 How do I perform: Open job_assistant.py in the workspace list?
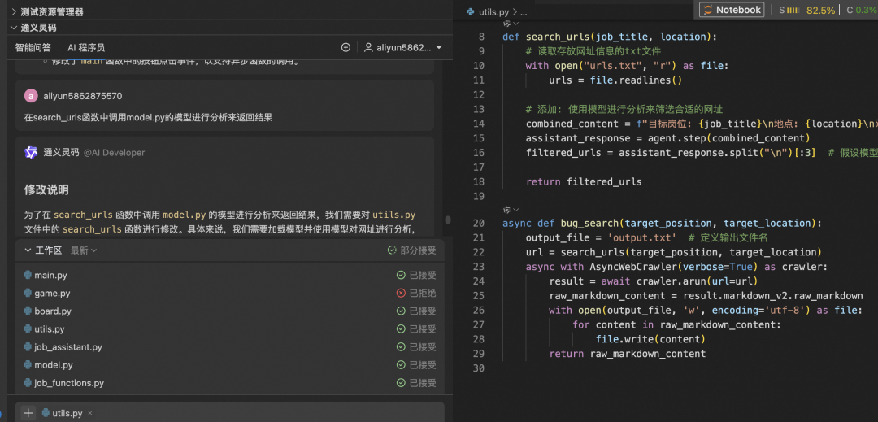pos(68,347)
